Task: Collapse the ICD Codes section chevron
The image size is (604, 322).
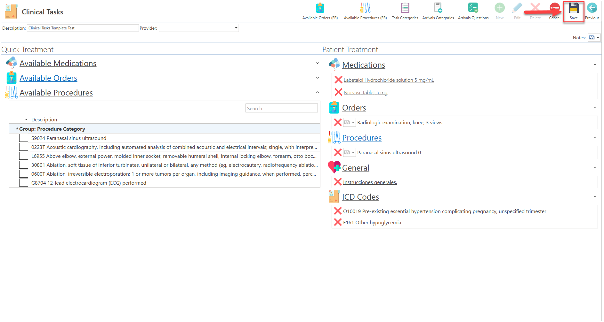Action: (595, 197)
